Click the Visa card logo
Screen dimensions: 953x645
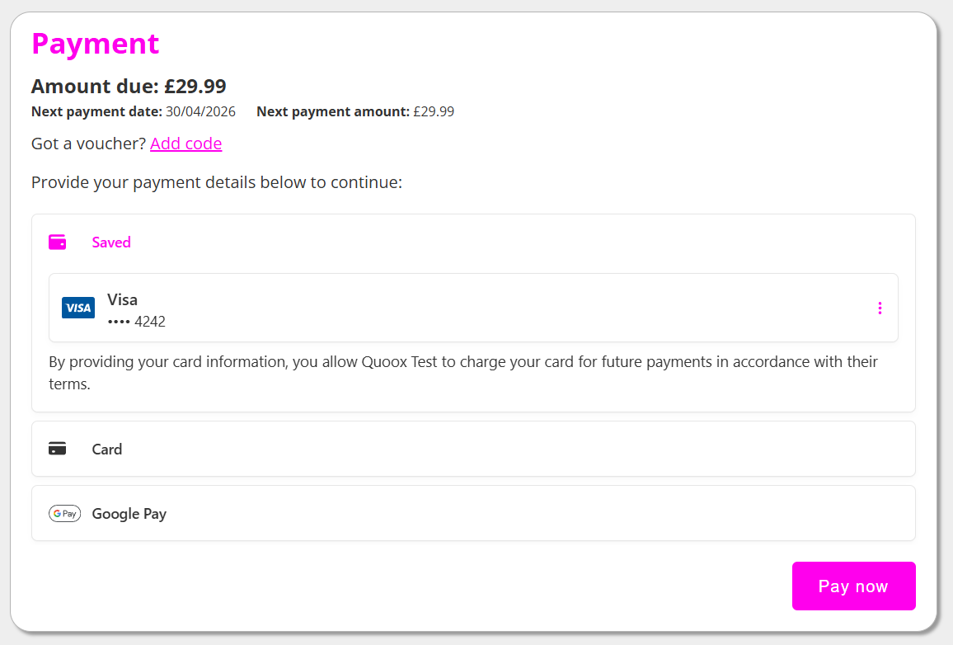[x=78, y=308]
